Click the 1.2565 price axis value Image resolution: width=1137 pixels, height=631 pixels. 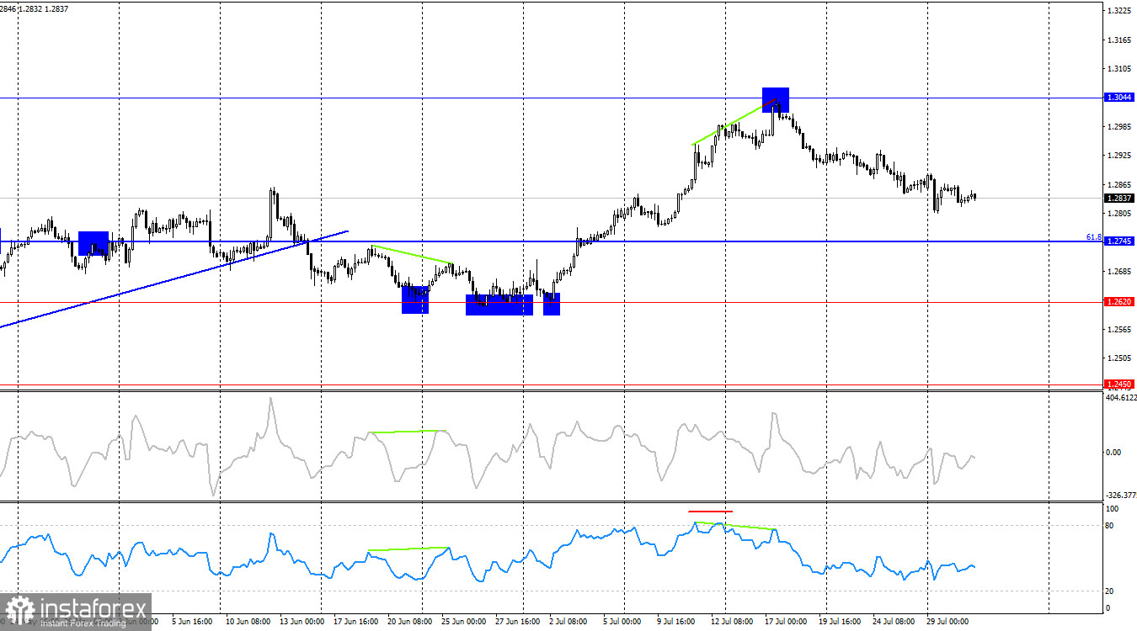click(x=1119, y=329)
